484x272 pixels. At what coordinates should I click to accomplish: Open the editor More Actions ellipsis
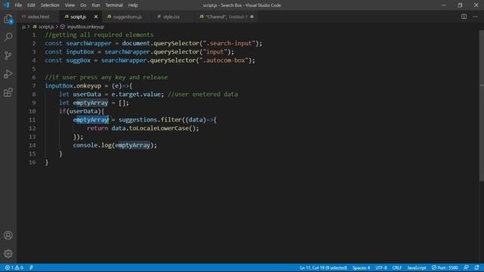(475, 17)
